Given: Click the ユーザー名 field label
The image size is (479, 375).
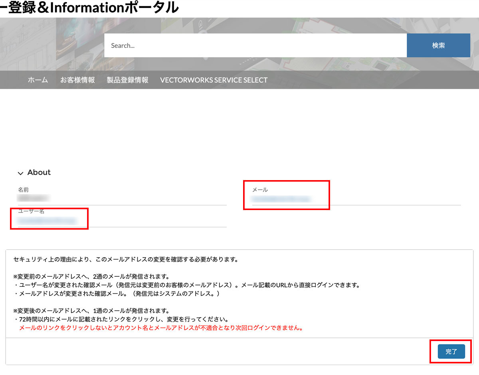Looking at the screenshot, I should pyautogui.click(x=31, y=211).
